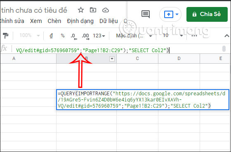231x152 pixels.
Task: Click into the formula bar text
Action: (x=92, y=51)
